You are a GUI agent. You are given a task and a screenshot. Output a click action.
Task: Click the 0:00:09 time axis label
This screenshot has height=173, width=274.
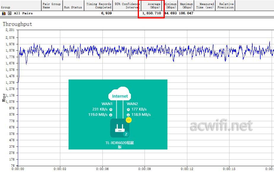(x=145, y=169)
